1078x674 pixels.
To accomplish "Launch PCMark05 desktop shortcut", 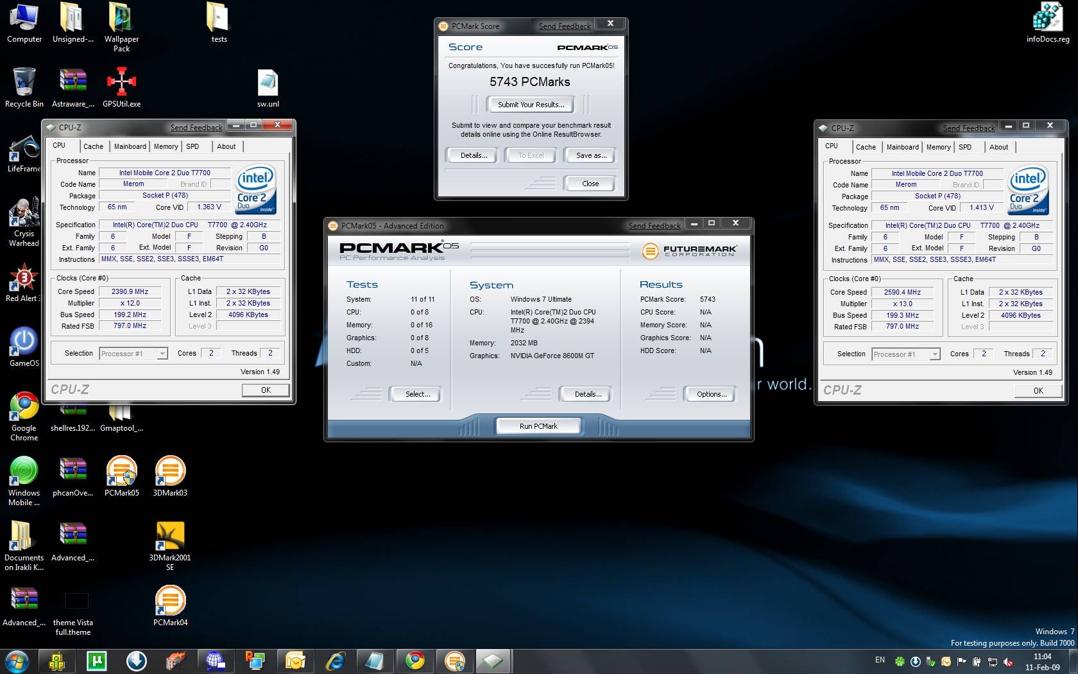I will (x=121, y=476).
